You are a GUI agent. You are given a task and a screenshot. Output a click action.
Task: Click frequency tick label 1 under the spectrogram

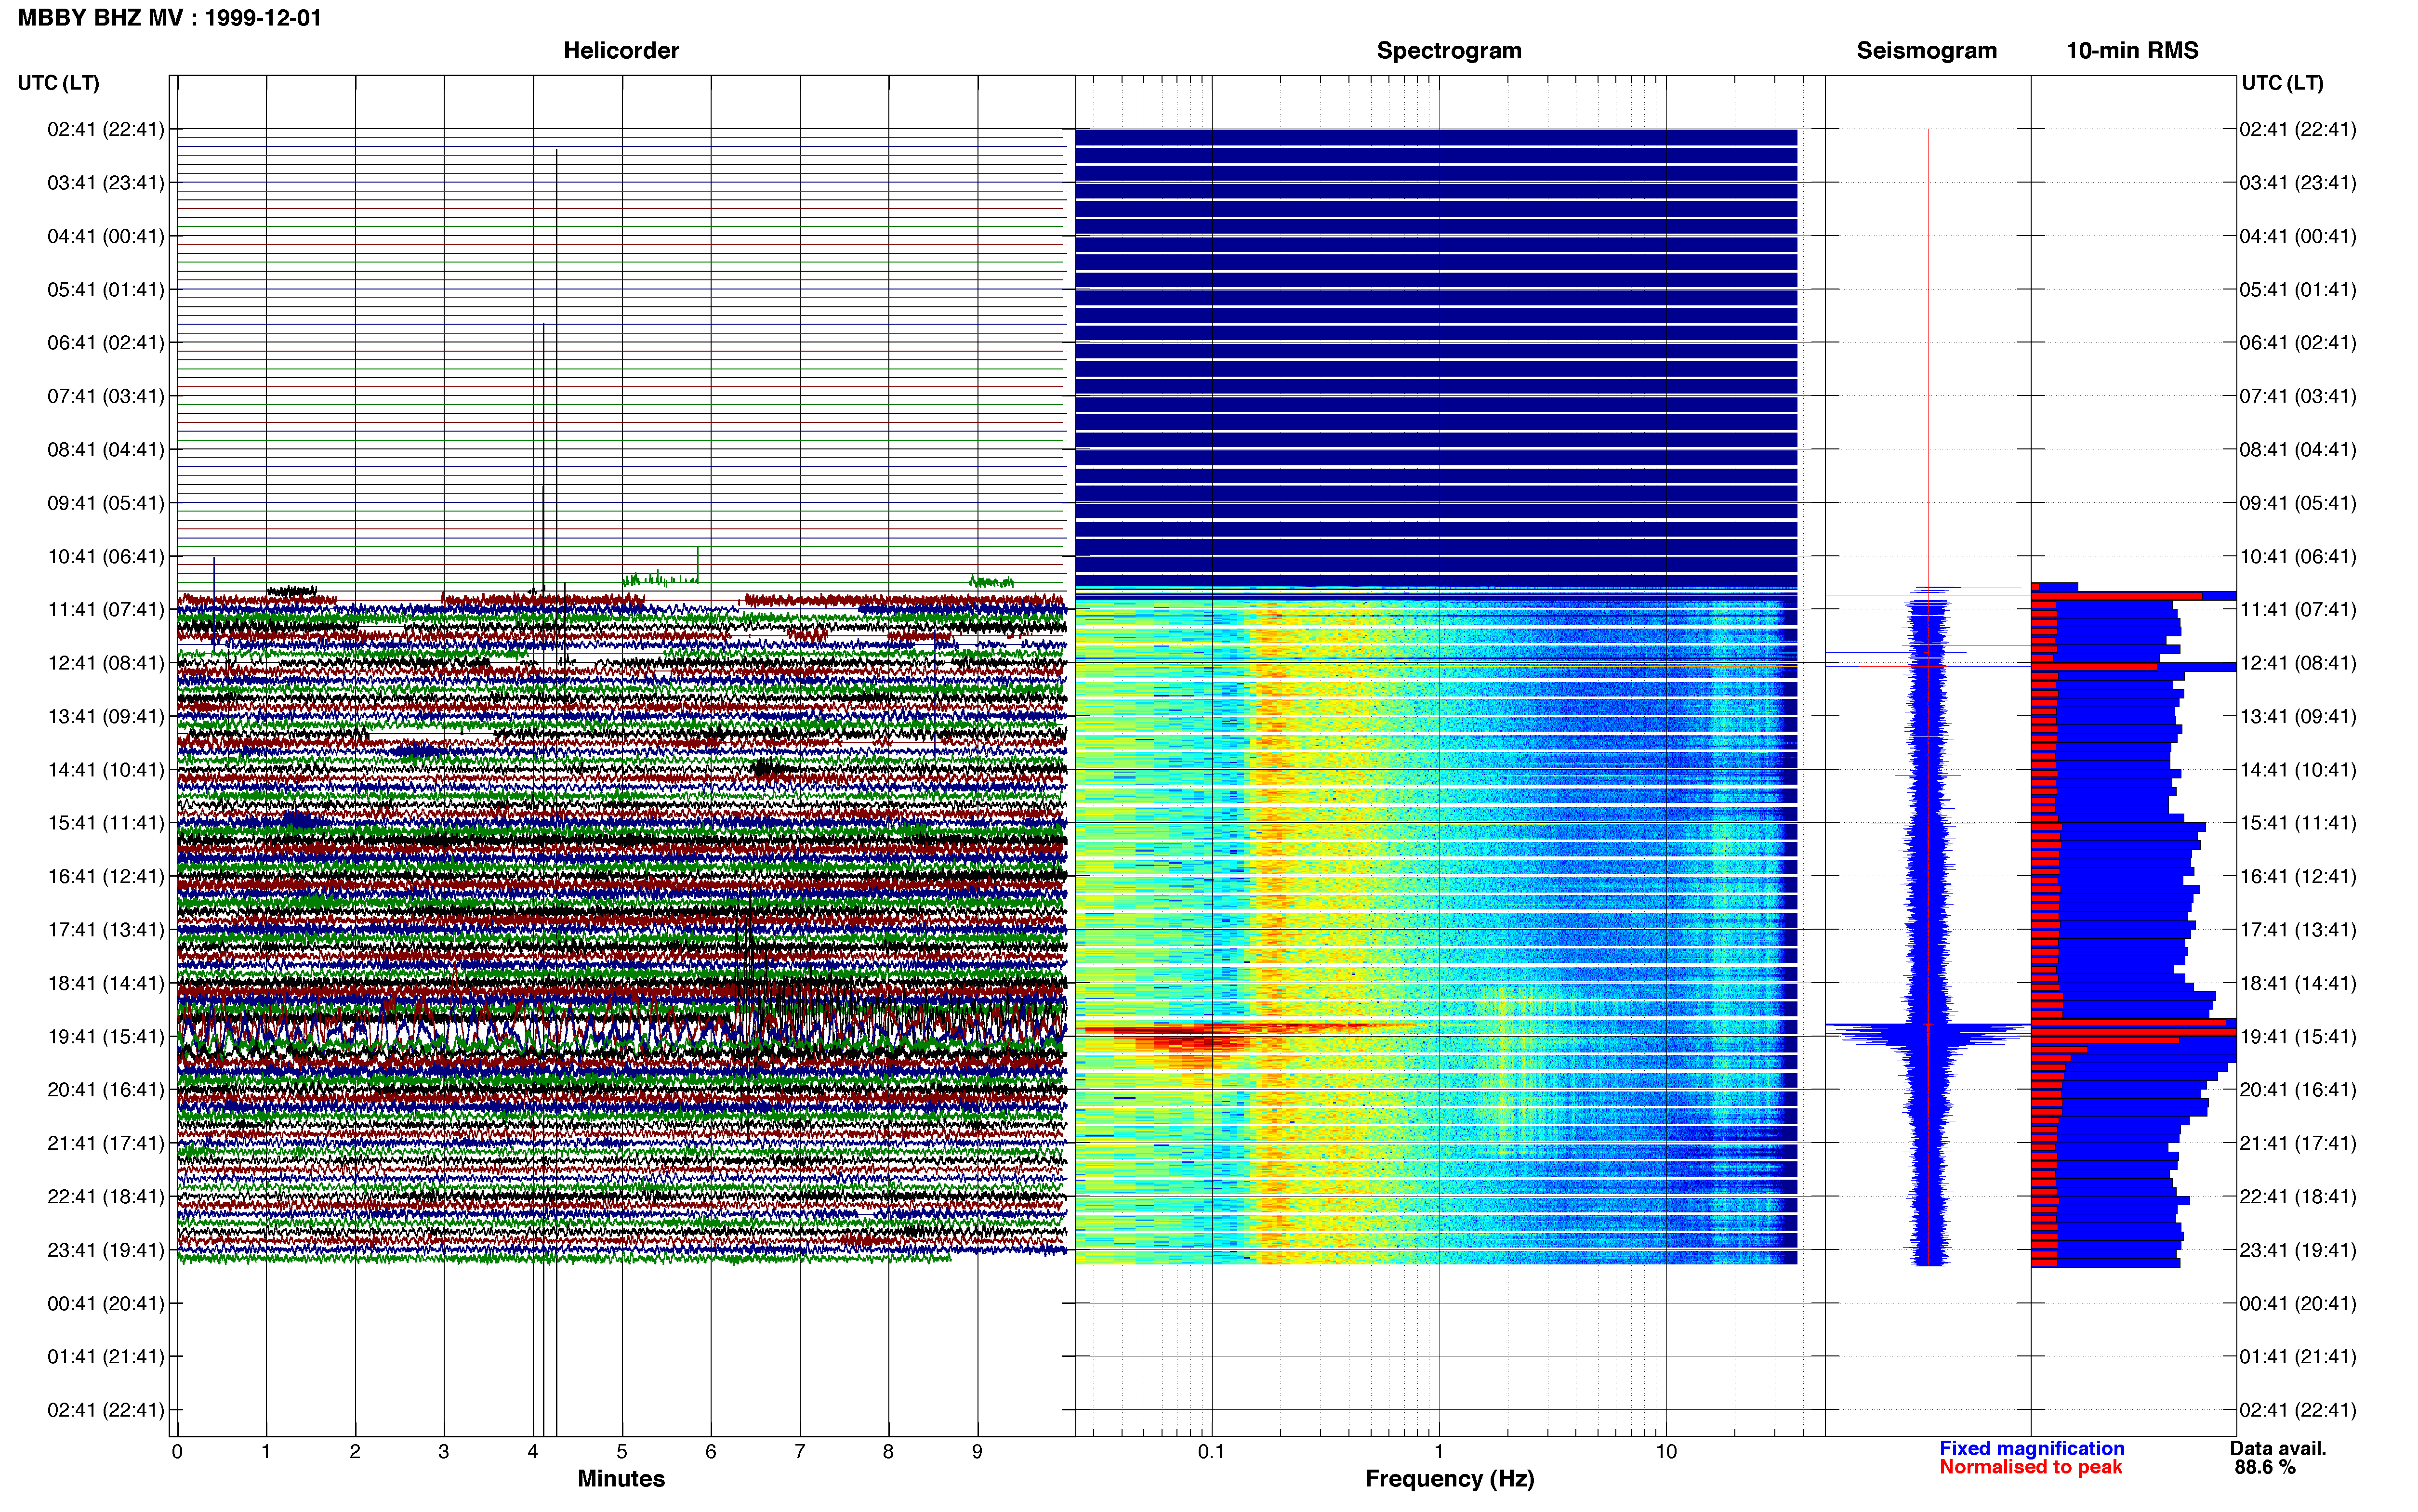point(1439,1451)
